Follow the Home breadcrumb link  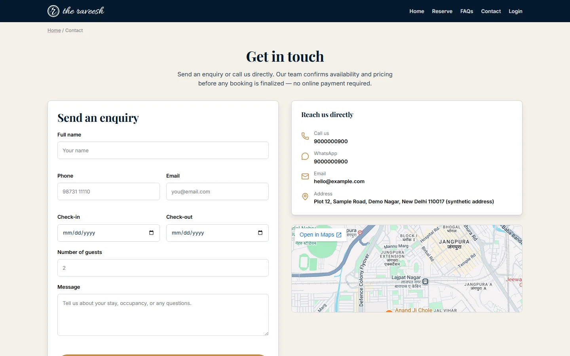pos(54,30)
